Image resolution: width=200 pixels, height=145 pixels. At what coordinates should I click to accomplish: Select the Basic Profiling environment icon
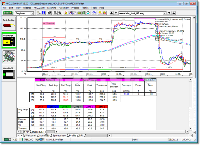[x=9, y=24]
